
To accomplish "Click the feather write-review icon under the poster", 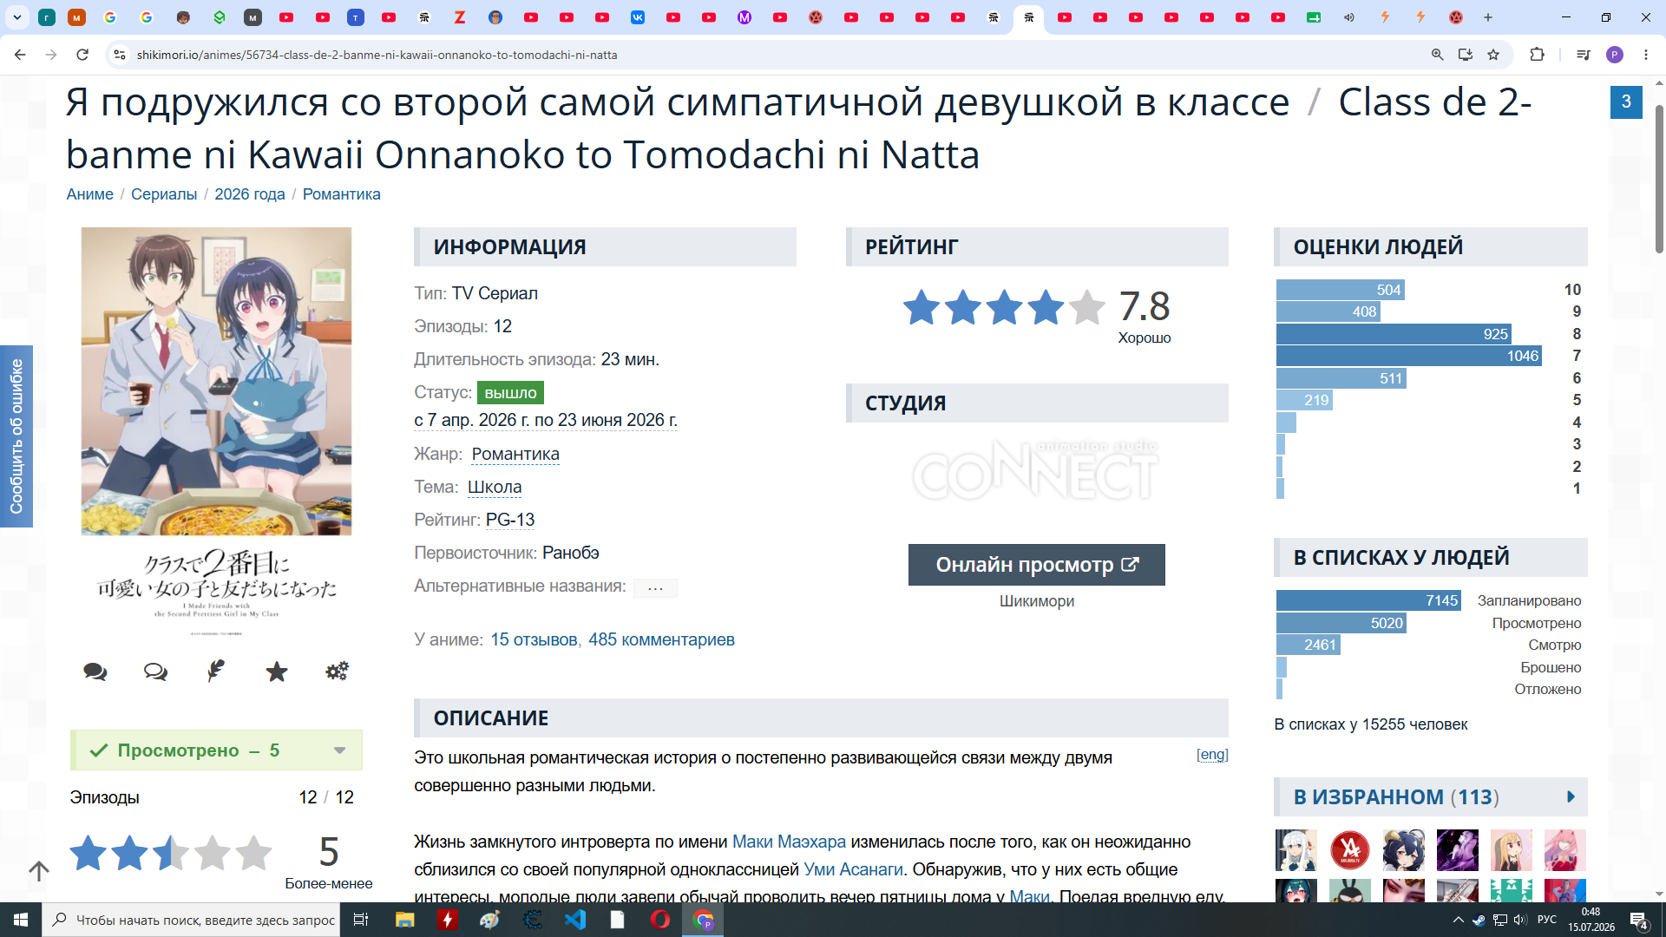I will [x=216, y=672].
